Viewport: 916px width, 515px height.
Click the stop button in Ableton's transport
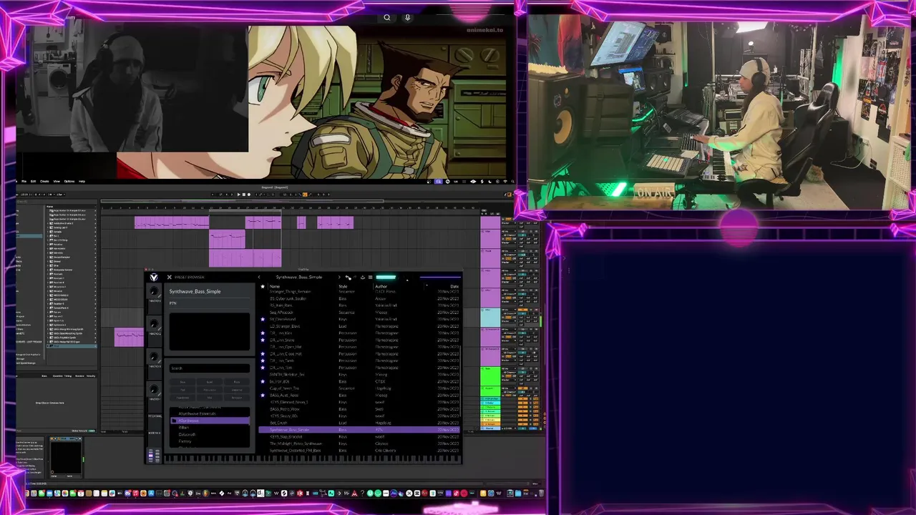pos(244,195)
